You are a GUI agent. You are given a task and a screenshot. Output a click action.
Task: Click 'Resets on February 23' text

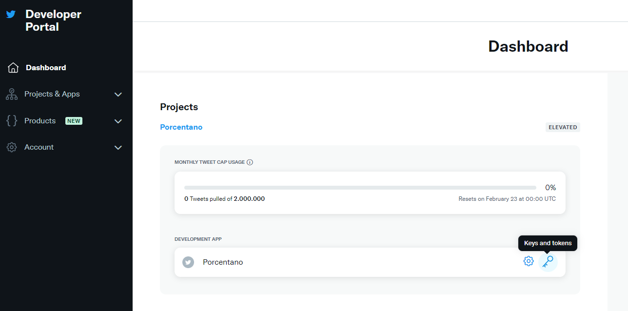pos(507,199)
